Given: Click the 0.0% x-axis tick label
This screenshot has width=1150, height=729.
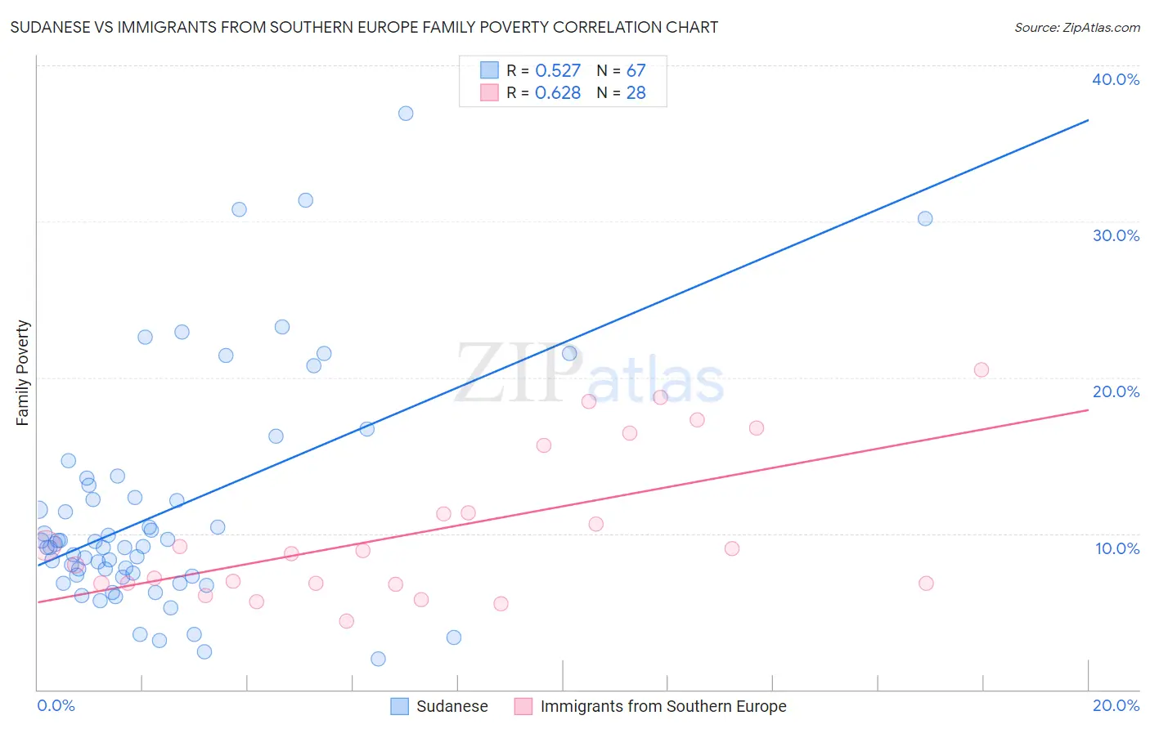Looking at the screenshot, I should pyautogui.click(x=56, y=705).
